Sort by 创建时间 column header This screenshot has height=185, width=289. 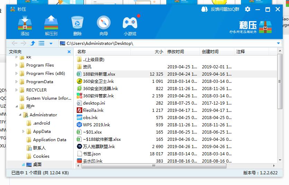217,52
